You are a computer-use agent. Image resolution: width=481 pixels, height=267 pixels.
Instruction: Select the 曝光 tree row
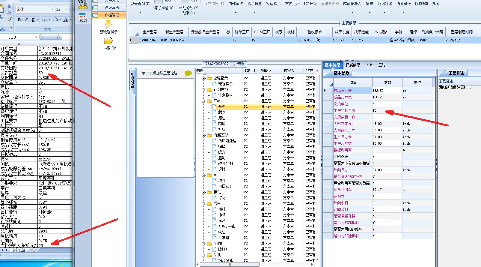222,152
